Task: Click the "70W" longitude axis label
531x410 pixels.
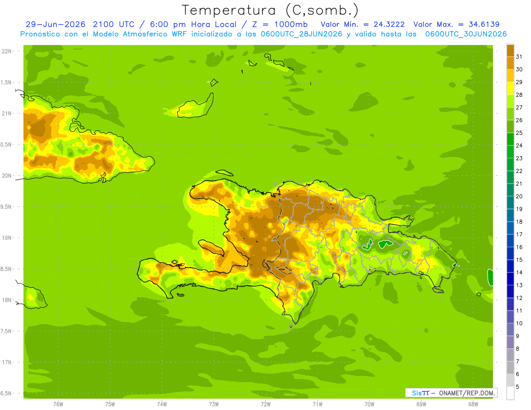Action: point(369,404)
